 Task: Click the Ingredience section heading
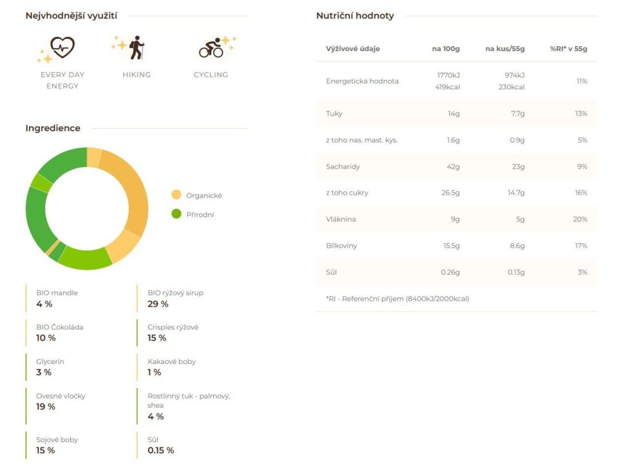pyautogui.click(x=53, y=128)
